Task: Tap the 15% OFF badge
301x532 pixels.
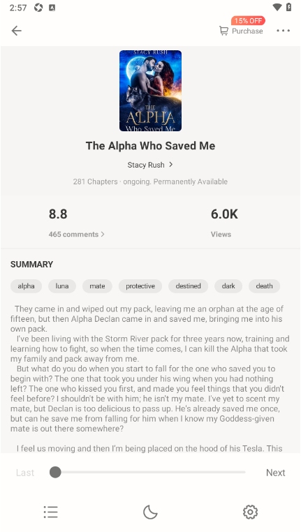Action: tap(248, 21)
